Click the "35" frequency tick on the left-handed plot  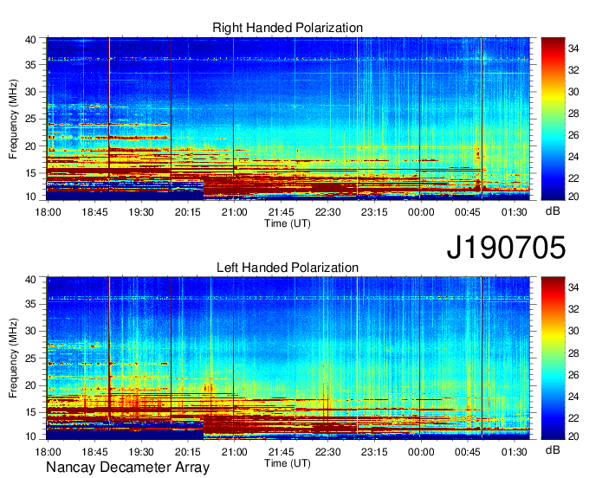pos(31,304)
